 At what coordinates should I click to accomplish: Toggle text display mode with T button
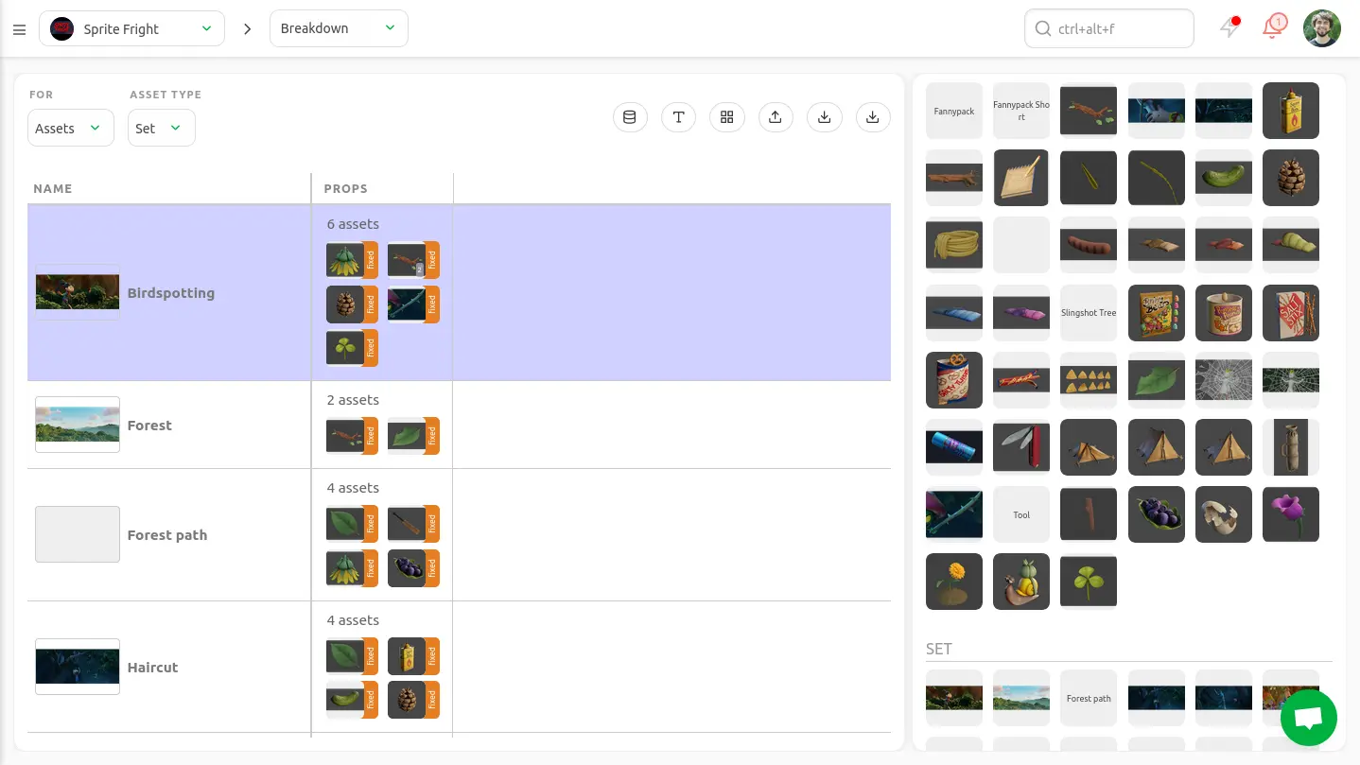[x=678, y=117]
